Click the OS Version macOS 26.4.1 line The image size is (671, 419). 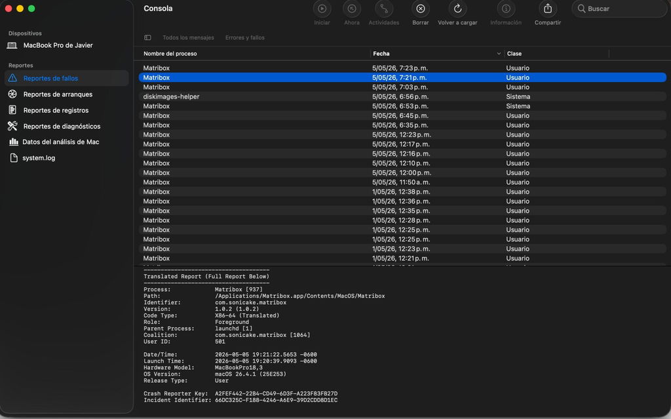tap(215, 374)
